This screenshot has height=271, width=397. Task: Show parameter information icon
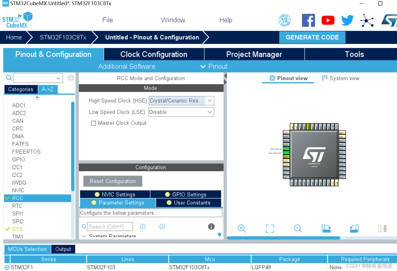(211, 227)
